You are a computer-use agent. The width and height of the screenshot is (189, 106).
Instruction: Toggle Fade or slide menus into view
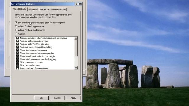click(x=17, y=41)
